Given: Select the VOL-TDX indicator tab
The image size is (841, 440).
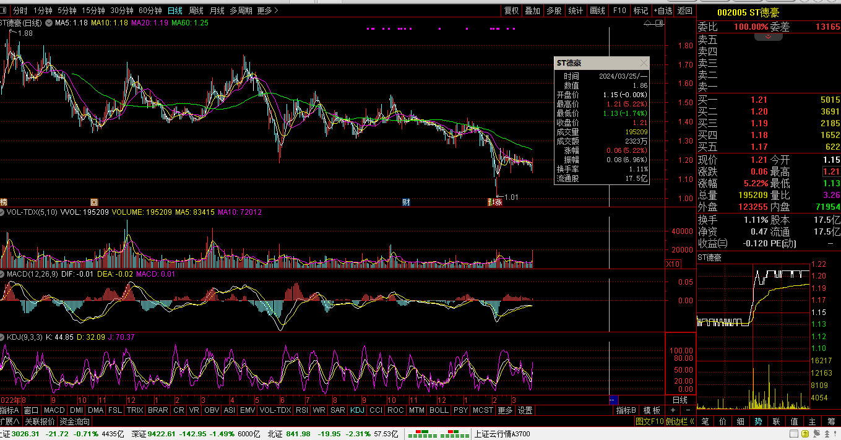Looking at the screenshot, I should (x=275, y=410).
